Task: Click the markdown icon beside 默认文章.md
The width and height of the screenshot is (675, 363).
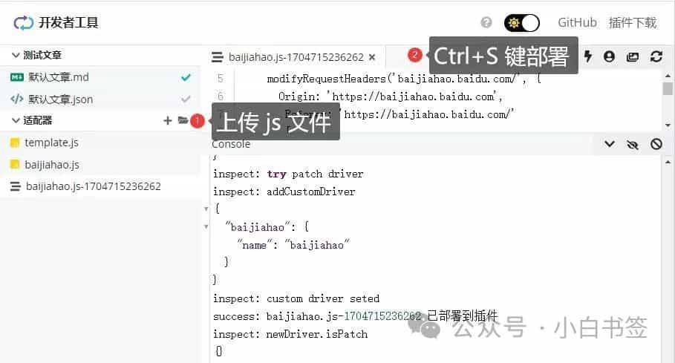Action: click(17, 77)
